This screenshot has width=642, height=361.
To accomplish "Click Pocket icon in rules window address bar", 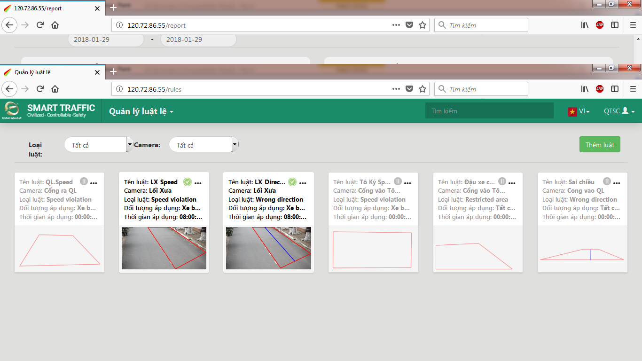I will click(409, 89).
